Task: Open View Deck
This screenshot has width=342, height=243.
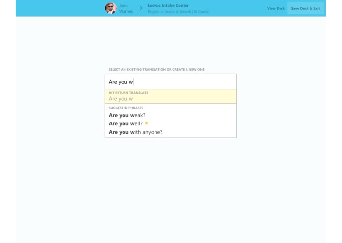Action: (x=276, y=8)
